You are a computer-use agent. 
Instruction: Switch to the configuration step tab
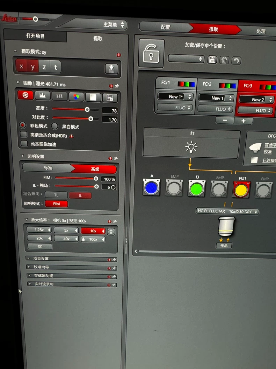pyautogui.click(x=166, y=27)
